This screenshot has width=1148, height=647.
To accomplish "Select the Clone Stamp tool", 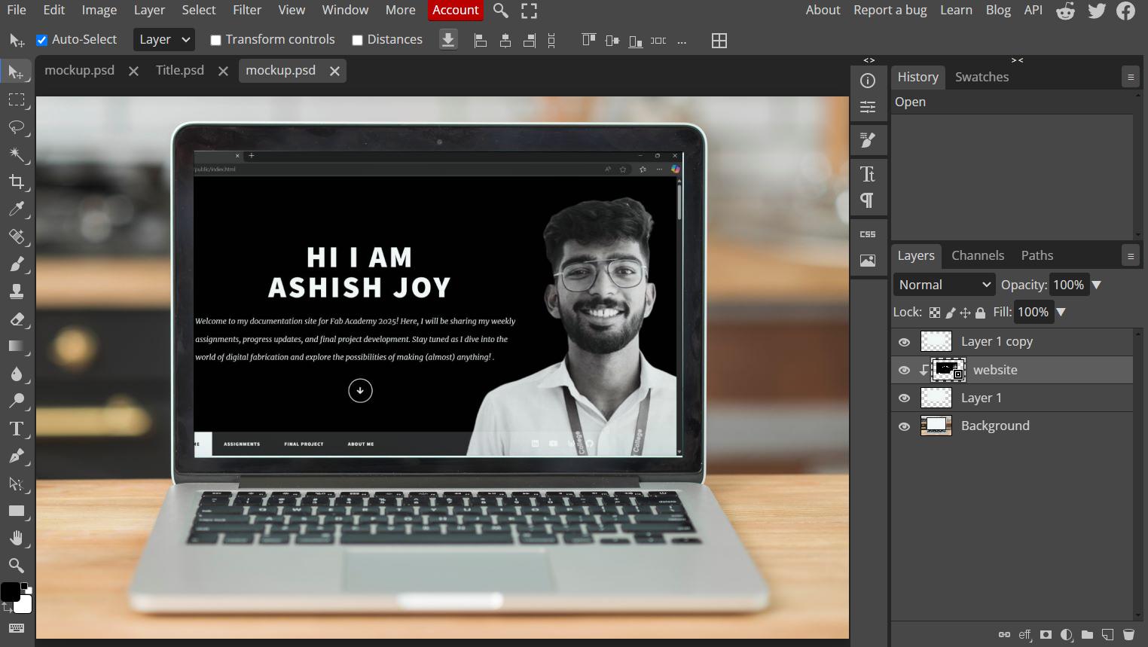I will pos(16,291).
